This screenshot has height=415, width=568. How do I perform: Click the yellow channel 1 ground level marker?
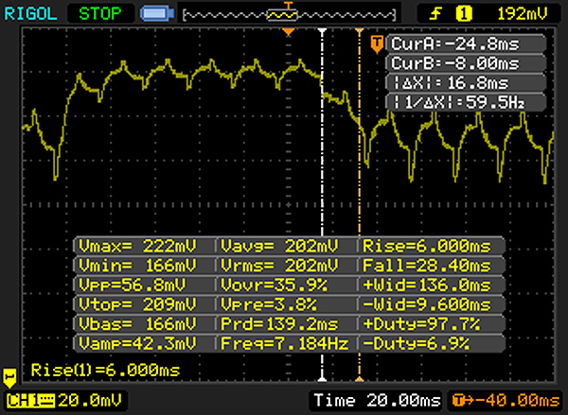pos(9,378)
